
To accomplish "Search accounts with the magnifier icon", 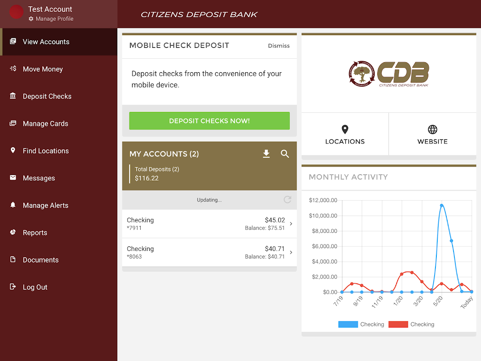I will coord(285,154).
